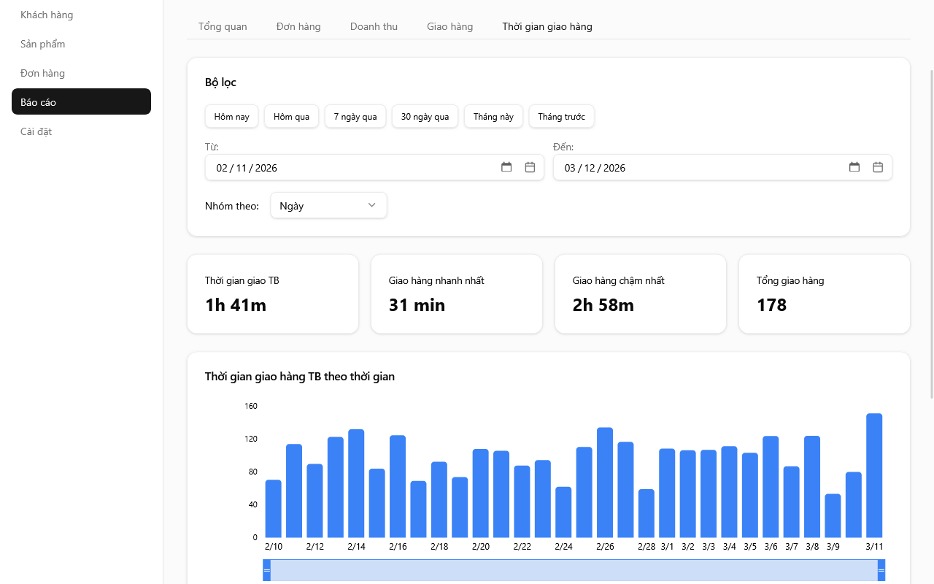Viewport: 934px width, 584px height.
Task: Click the 3/11 bar in the chart
Action: pyautogui.click(x=874, y=476)
